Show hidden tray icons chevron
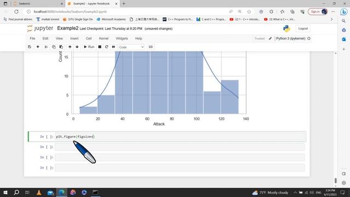350x197 pixels. pyautogui.click(x=295, y=192)
